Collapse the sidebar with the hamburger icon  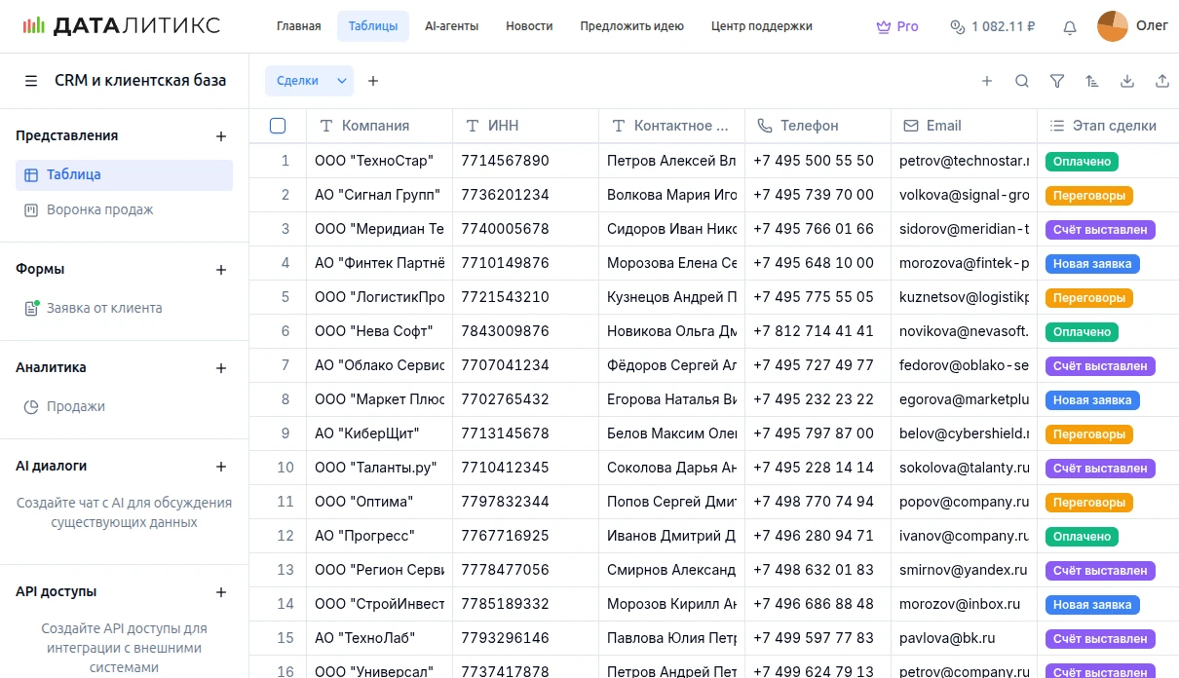click(x=32, y=80)
